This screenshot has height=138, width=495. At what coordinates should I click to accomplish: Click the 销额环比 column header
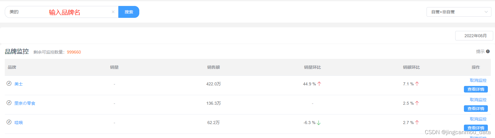(411, 67)
